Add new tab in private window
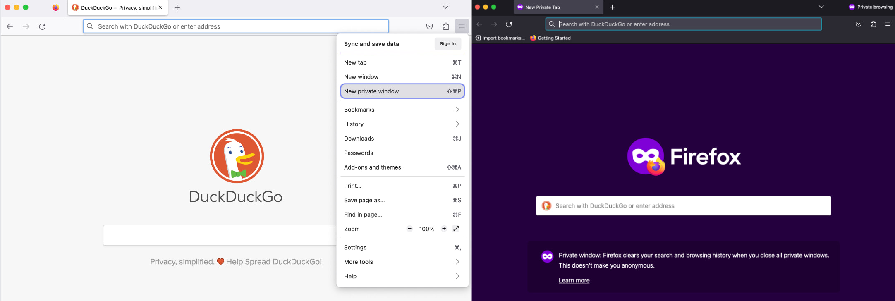The width and height of the screenshot is (895, 301). [x=613, y=7]
